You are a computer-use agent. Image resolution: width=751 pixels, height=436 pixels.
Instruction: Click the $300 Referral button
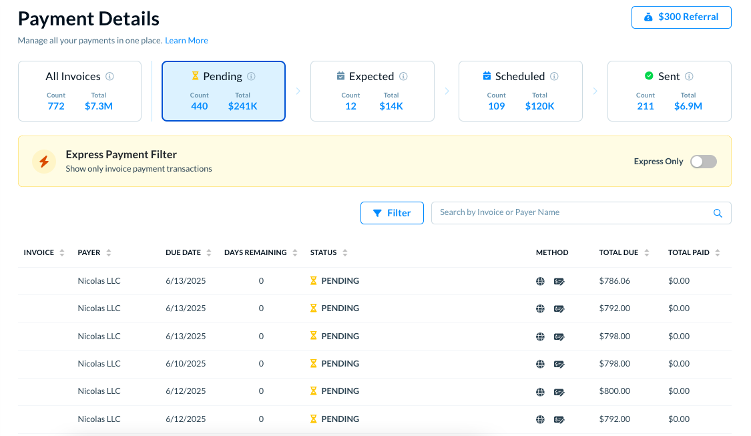click(681, 17)
